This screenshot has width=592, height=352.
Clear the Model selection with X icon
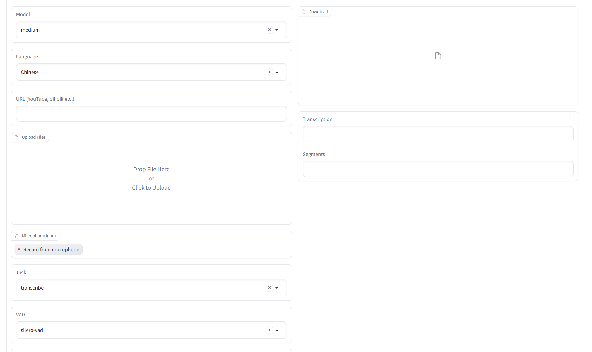(269, 30)
